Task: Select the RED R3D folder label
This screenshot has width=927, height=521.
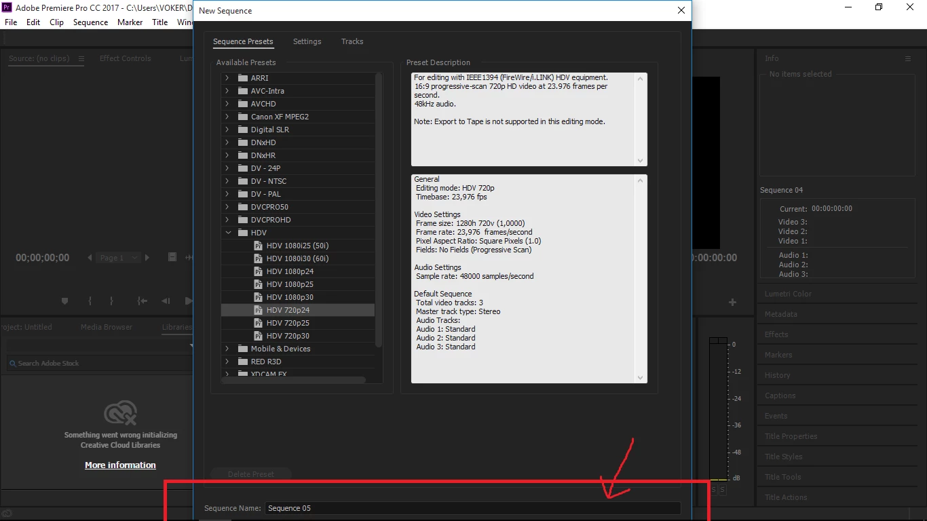Action: (266, 362)
